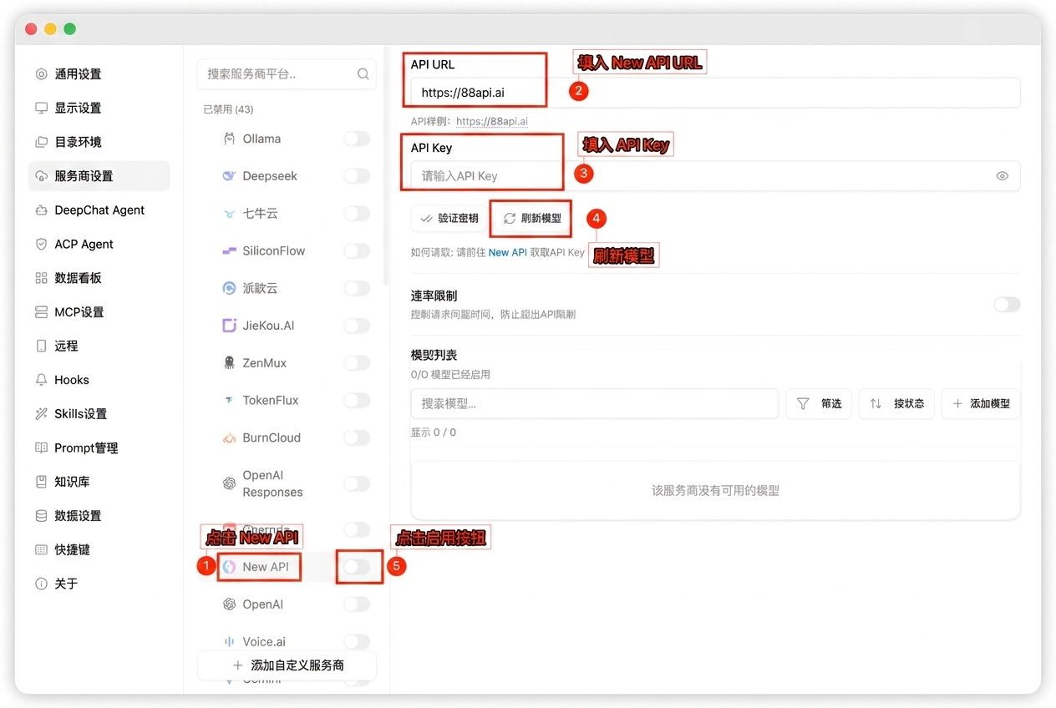
Task: Click the 添加模型 button
Action: click(x=981, y=403)
